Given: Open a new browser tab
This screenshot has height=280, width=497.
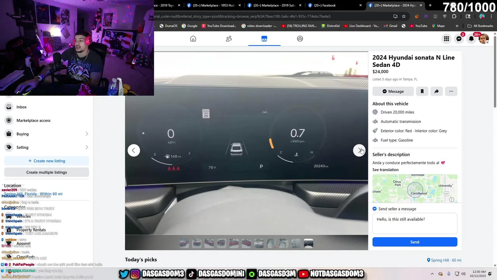Looking at the screenshot, I should (x=430, y=5).
